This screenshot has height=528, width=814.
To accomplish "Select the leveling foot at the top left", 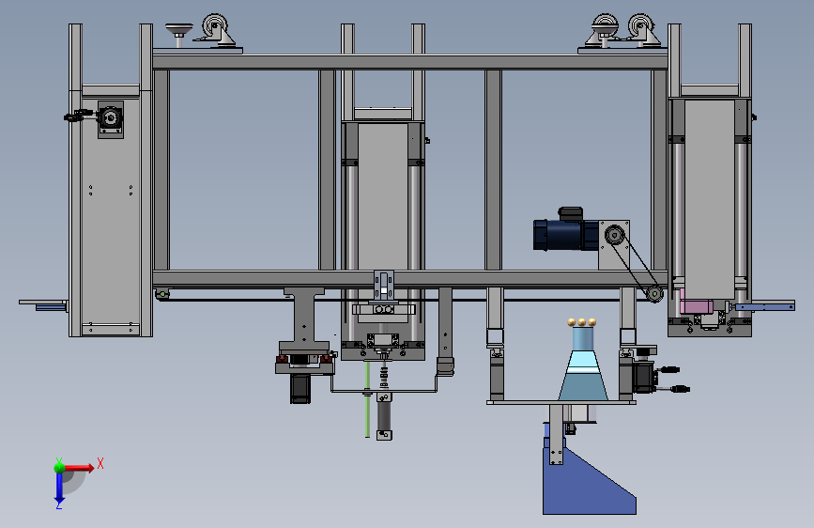I will pyautogui.click(x=179, y=35).
